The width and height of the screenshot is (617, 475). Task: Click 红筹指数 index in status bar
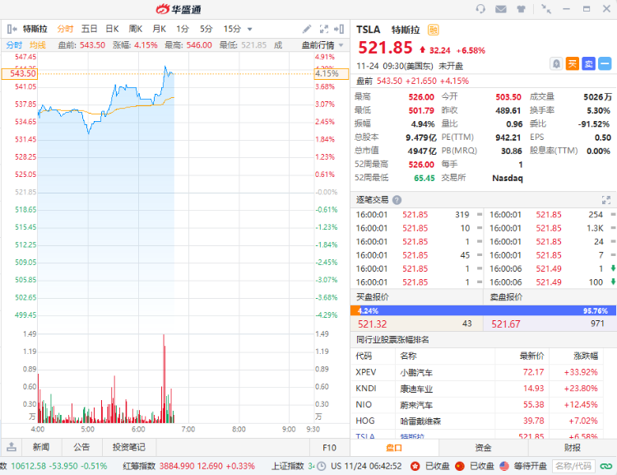[x=137, y=466]
